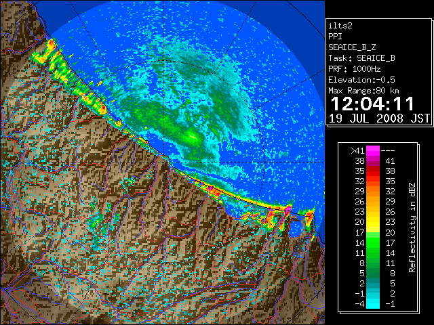Image resolution: width=434 pixels, height=325 pixels.
Task: Click the radar origin where crosshair lines meet
Action: [x=163, y=162]
